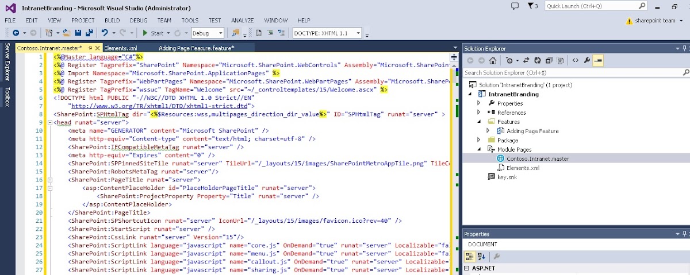Select Contoso.Intranet.master in Solution Explorer
Screen dimensions: 690x275
pos(537,158)
